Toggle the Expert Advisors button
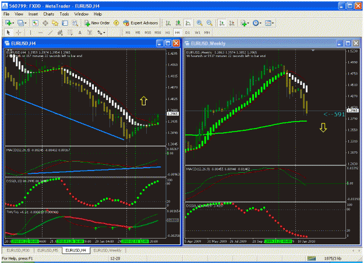 coord(140,23)
